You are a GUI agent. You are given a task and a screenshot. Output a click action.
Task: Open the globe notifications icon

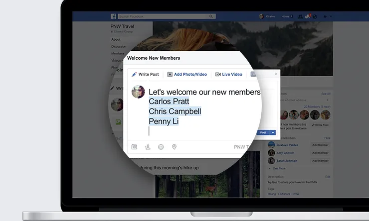pos(315,16)
